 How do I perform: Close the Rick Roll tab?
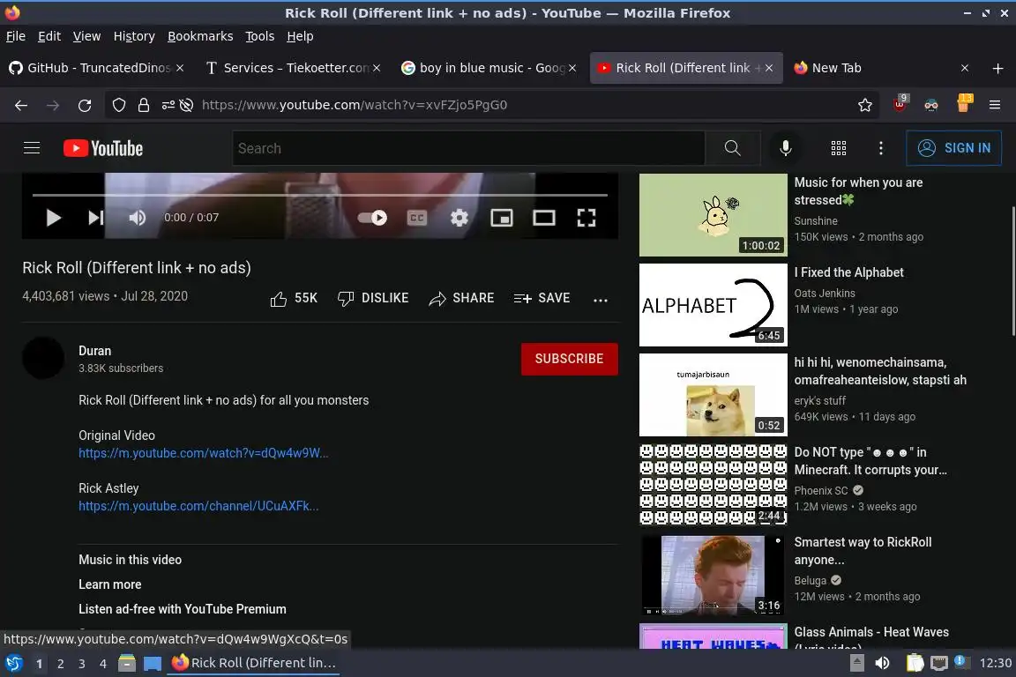coord(769,68)
